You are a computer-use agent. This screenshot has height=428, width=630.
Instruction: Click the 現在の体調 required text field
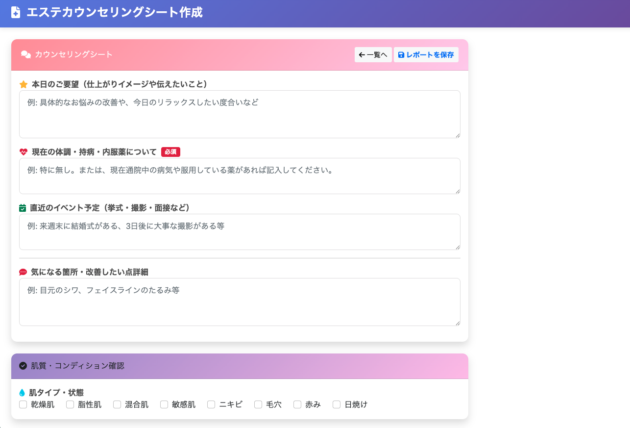pyautogui.click(x=240, y=175)
